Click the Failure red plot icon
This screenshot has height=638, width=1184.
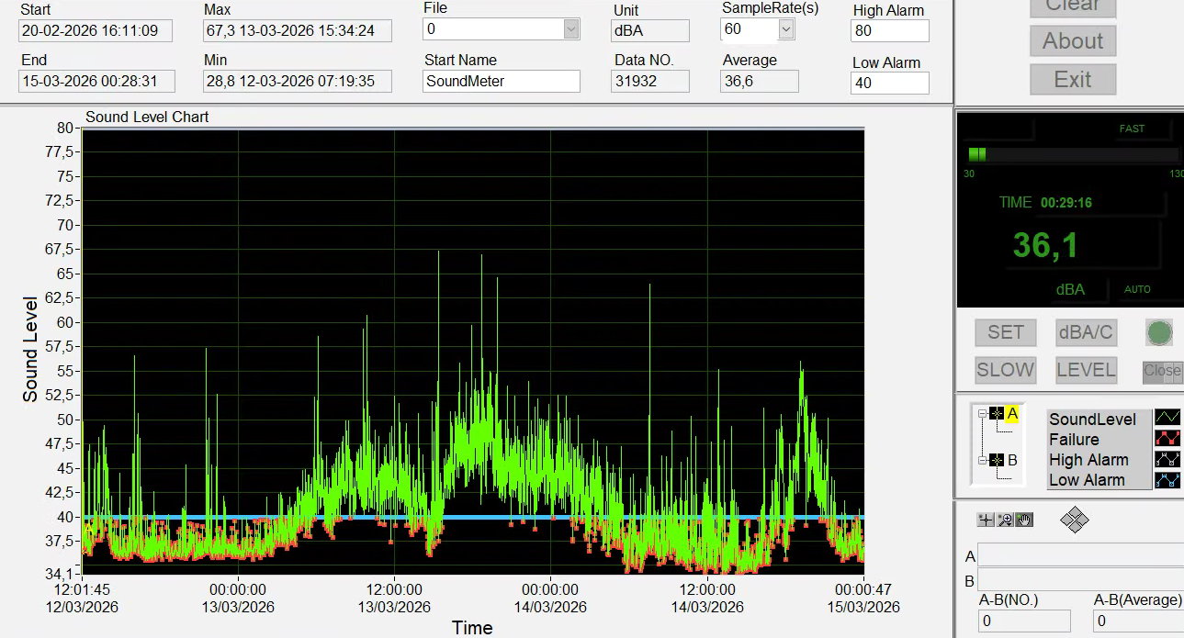pos(1167,439)
